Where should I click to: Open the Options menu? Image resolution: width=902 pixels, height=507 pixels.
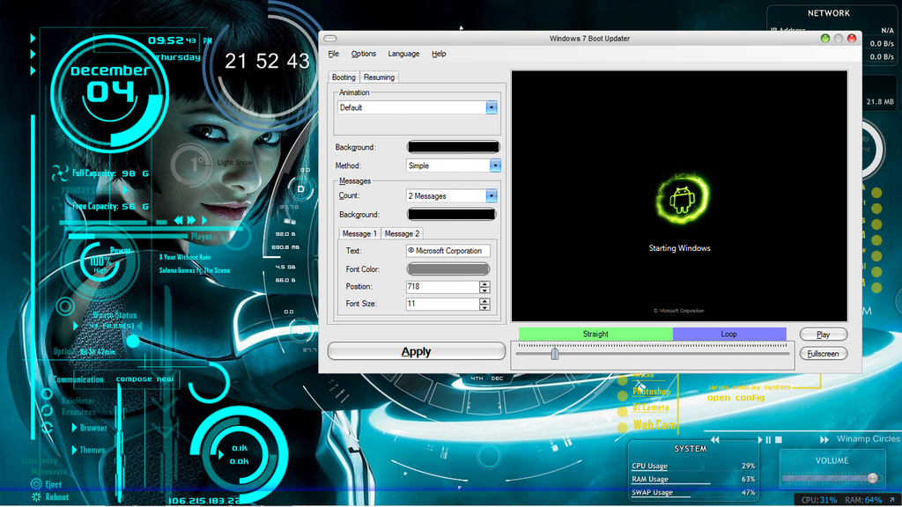(x=364, y=54)
